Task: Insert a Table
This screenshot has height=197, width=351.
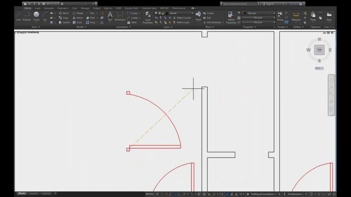Action: [x=132, y=22]
